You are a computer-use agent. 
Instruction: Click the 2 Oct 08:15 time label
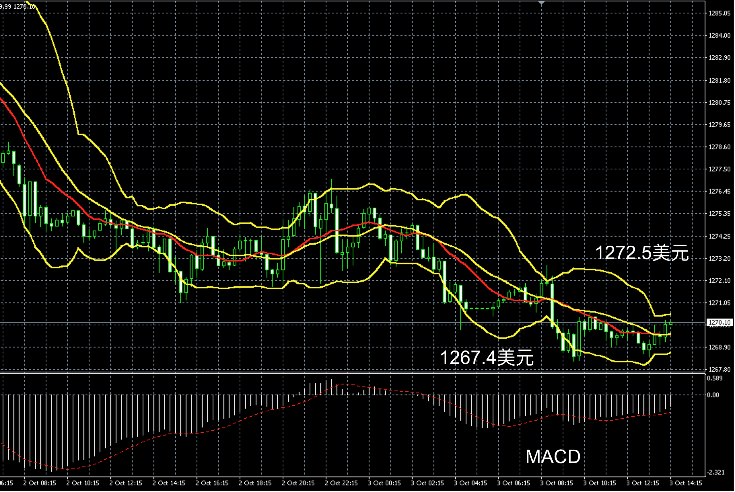[x=40, y=483]
